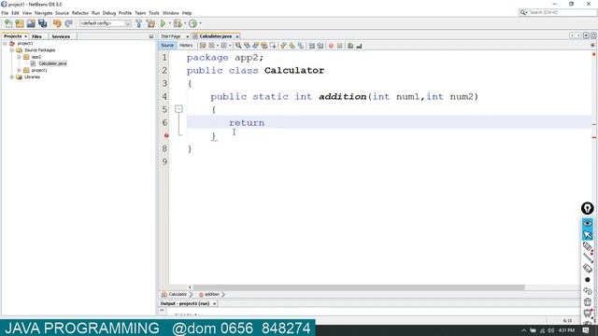Switch to the Start Page tab
This screenshot has height=336, width=598.
[170, 36]
